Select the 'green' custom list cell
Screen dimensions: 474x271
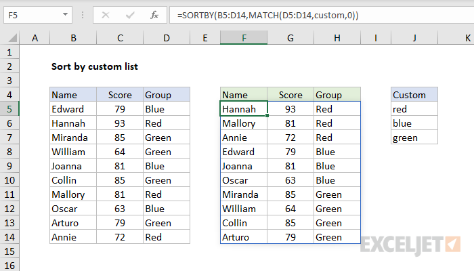tap(414, 138)
